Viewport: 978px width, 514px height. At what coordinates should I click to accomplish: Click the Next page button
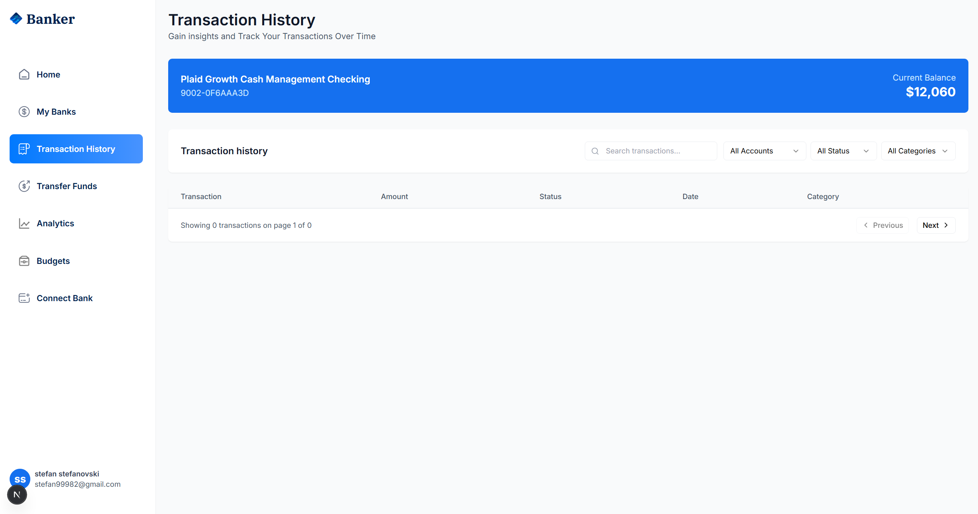pyautogui.click(x=936, y=225)
